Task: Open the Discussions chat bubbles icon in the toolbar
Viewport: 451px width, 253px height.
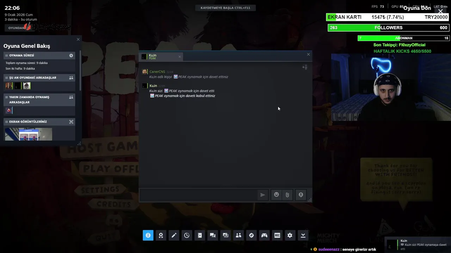Action: pyautogui.click(x=212, y=235)
